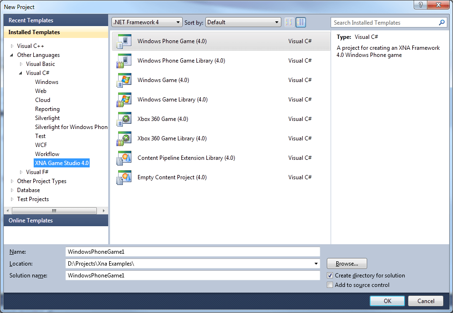This screenshot has height=313, width=453.
Task: Open the dialog help question-mark button
Action: (421, 5)
